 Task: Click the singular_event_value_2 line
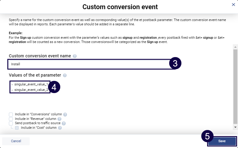[31, 90]
